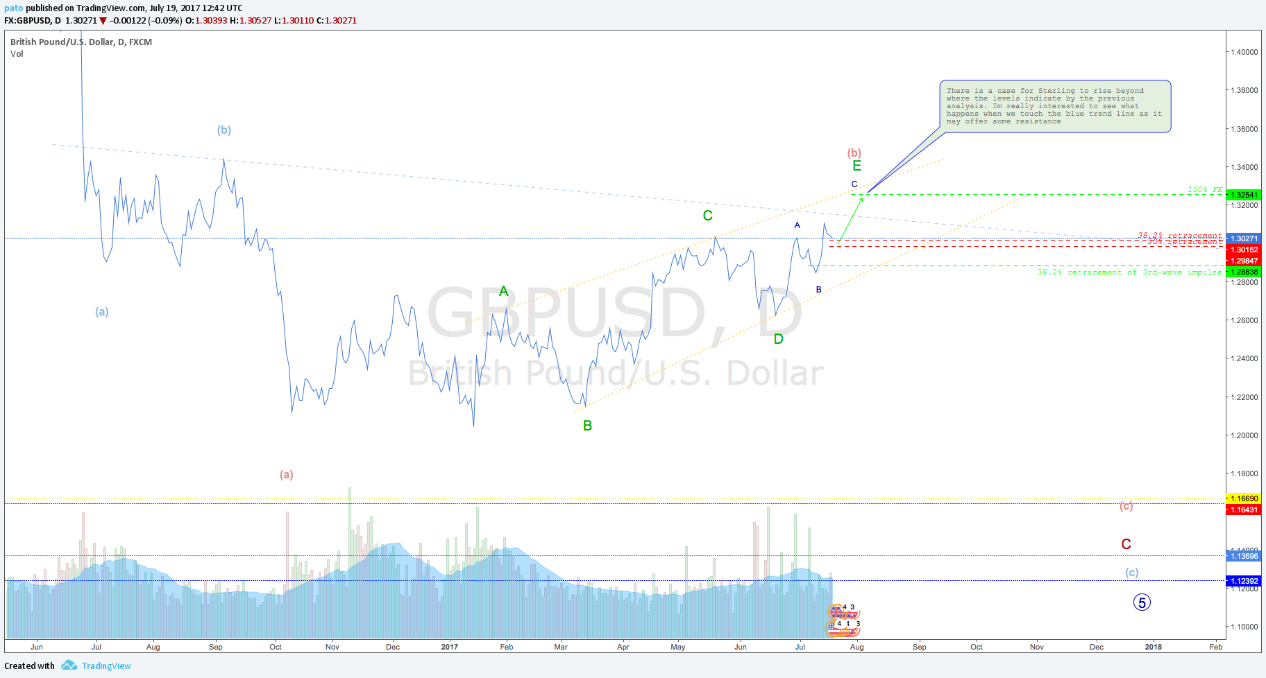Select the 1.30152 red price label
Viewport: 1266px width, 678px height.
click(1244, 250)
